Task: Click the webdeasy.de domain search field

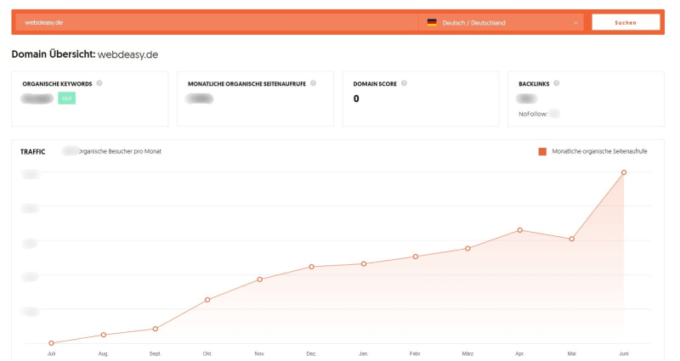Action: [217, 23]
